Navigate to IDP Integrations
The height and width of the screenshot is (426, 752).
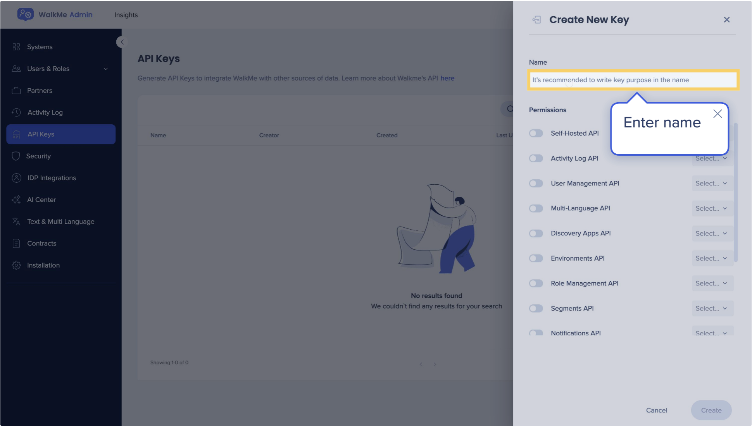[61, 178]
